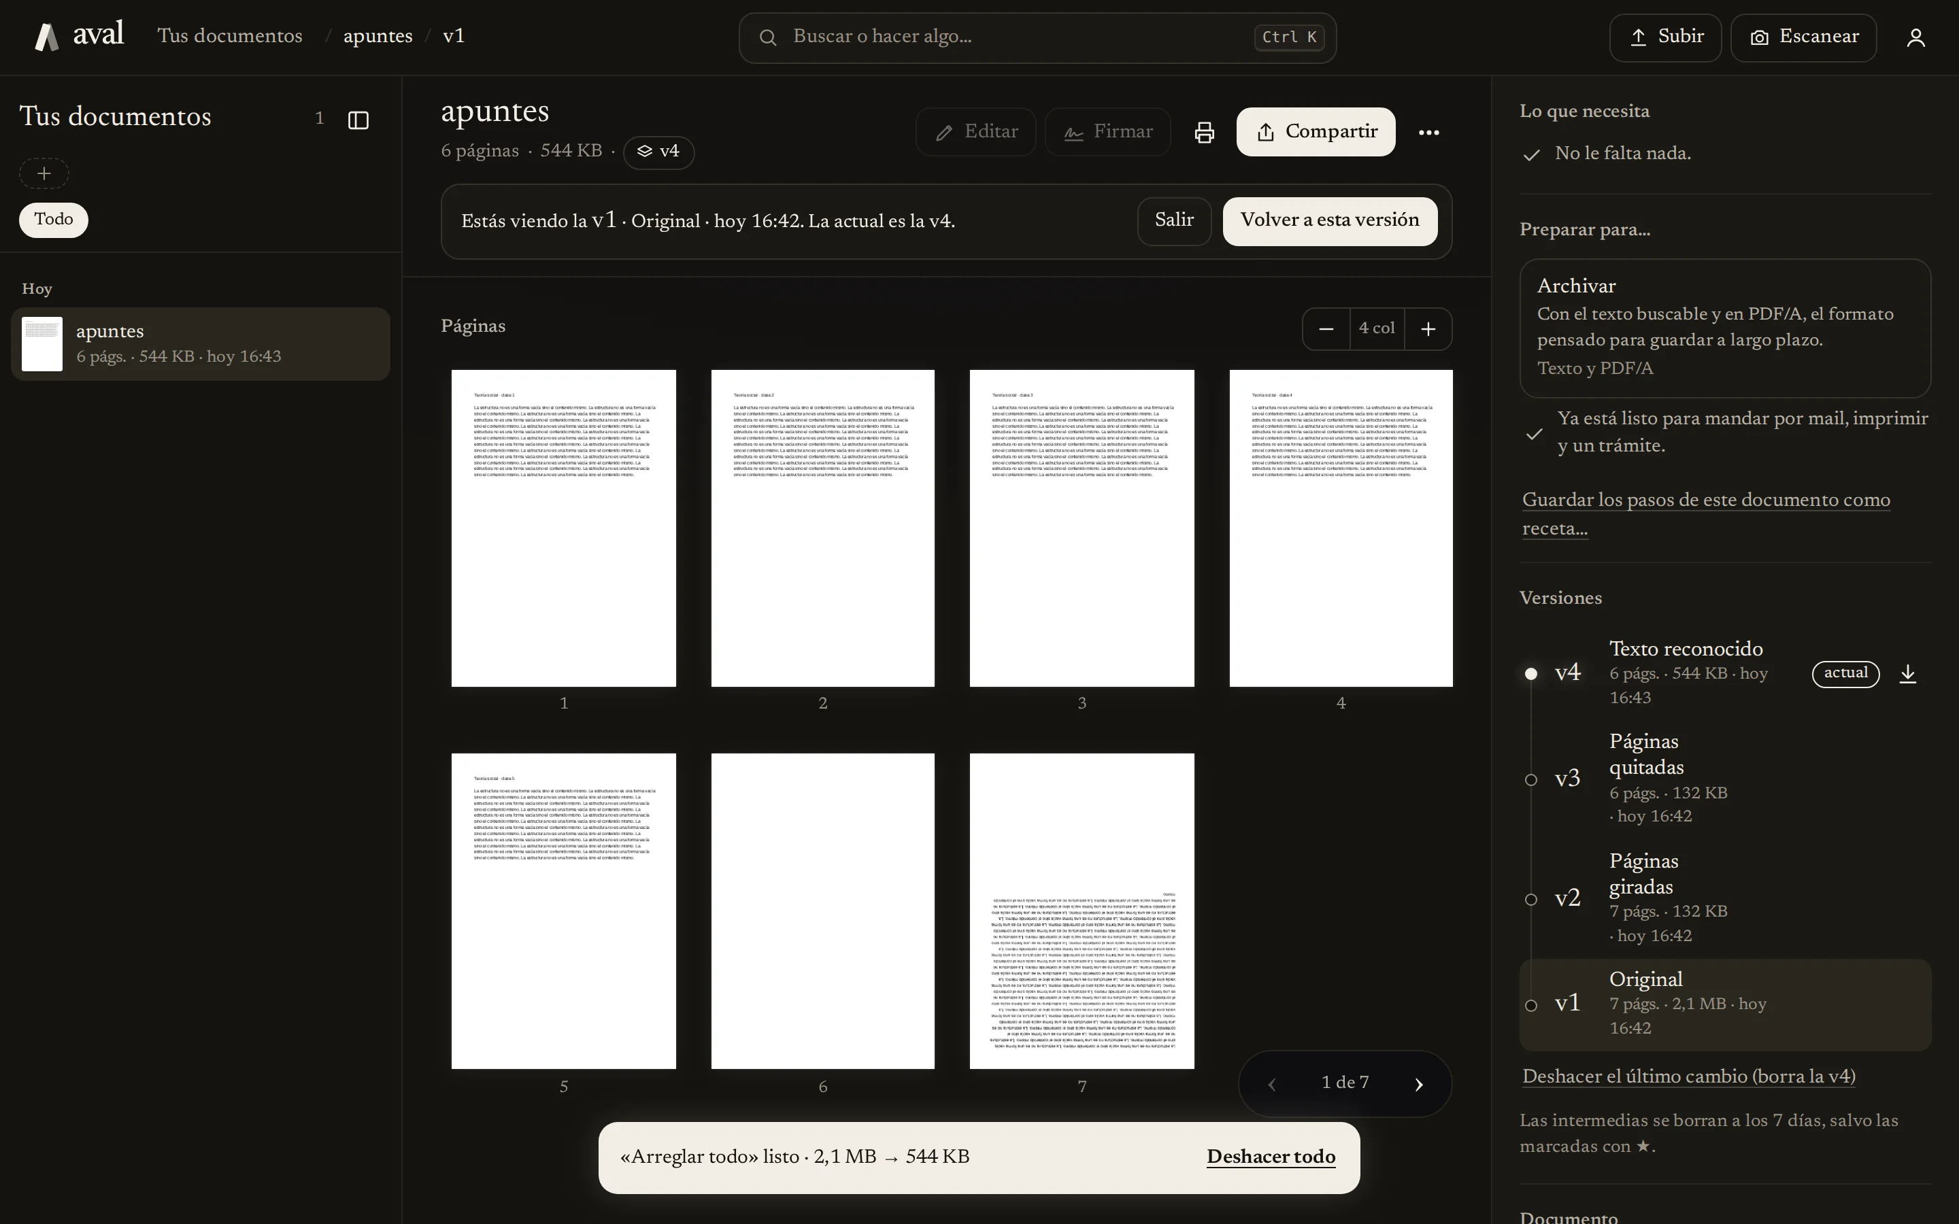Open the three-dots more options menu
This screenshot has height=1224, width=1959.
point(1428,132)
